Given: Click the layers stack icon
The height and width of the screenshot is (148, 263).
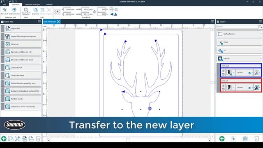Looking at the screenshot, I should 245,139.
